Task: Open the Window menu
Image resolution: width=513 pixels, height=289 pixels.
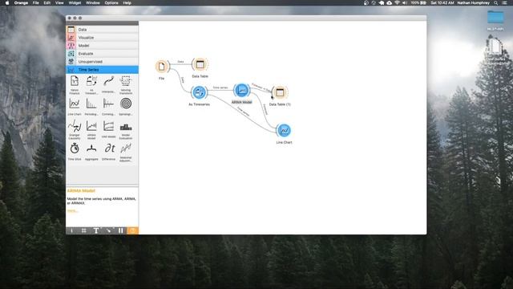Action: click(93, 2)
